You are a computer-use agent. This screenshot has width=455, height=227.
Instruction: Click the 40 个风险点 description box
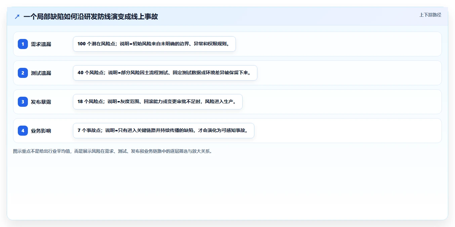click(x=165, y=73)
